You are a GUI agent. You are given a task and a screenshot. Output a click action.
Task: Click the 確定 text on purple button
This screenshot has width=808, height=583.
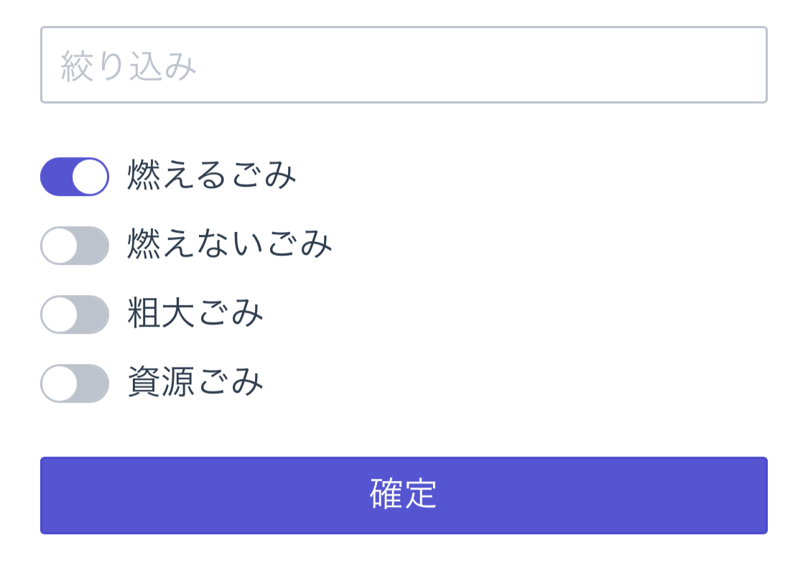tap(404, 495)
